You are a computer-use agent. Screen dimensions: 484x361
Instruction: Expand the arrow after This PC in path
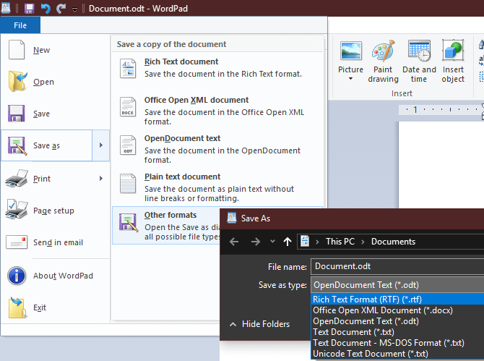point(363,242)
